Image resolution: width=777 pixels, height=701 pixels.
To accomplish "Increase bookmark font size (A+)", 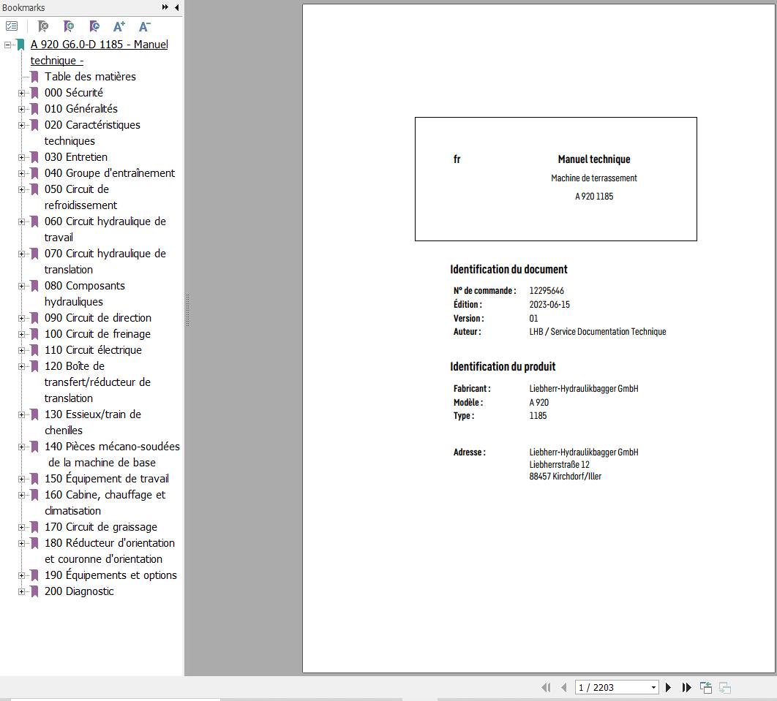I will pyautogui.click(x=119, y=26).
